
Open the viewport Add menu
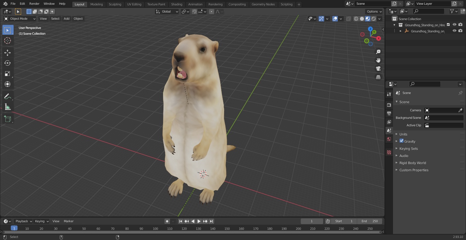(x=67, y=19)
